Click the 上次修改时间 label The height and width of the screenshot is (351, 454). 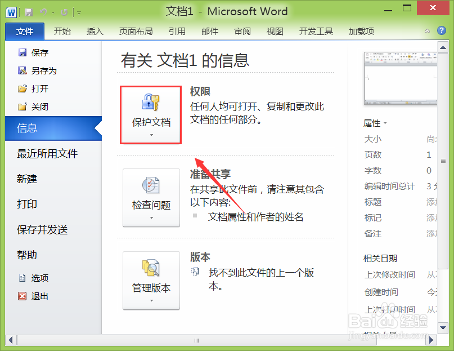(390, 274)
